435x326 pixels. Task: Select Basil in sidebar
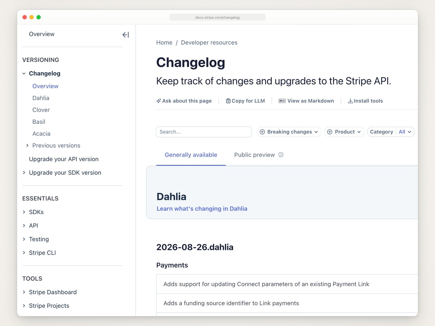coord(39,122)
